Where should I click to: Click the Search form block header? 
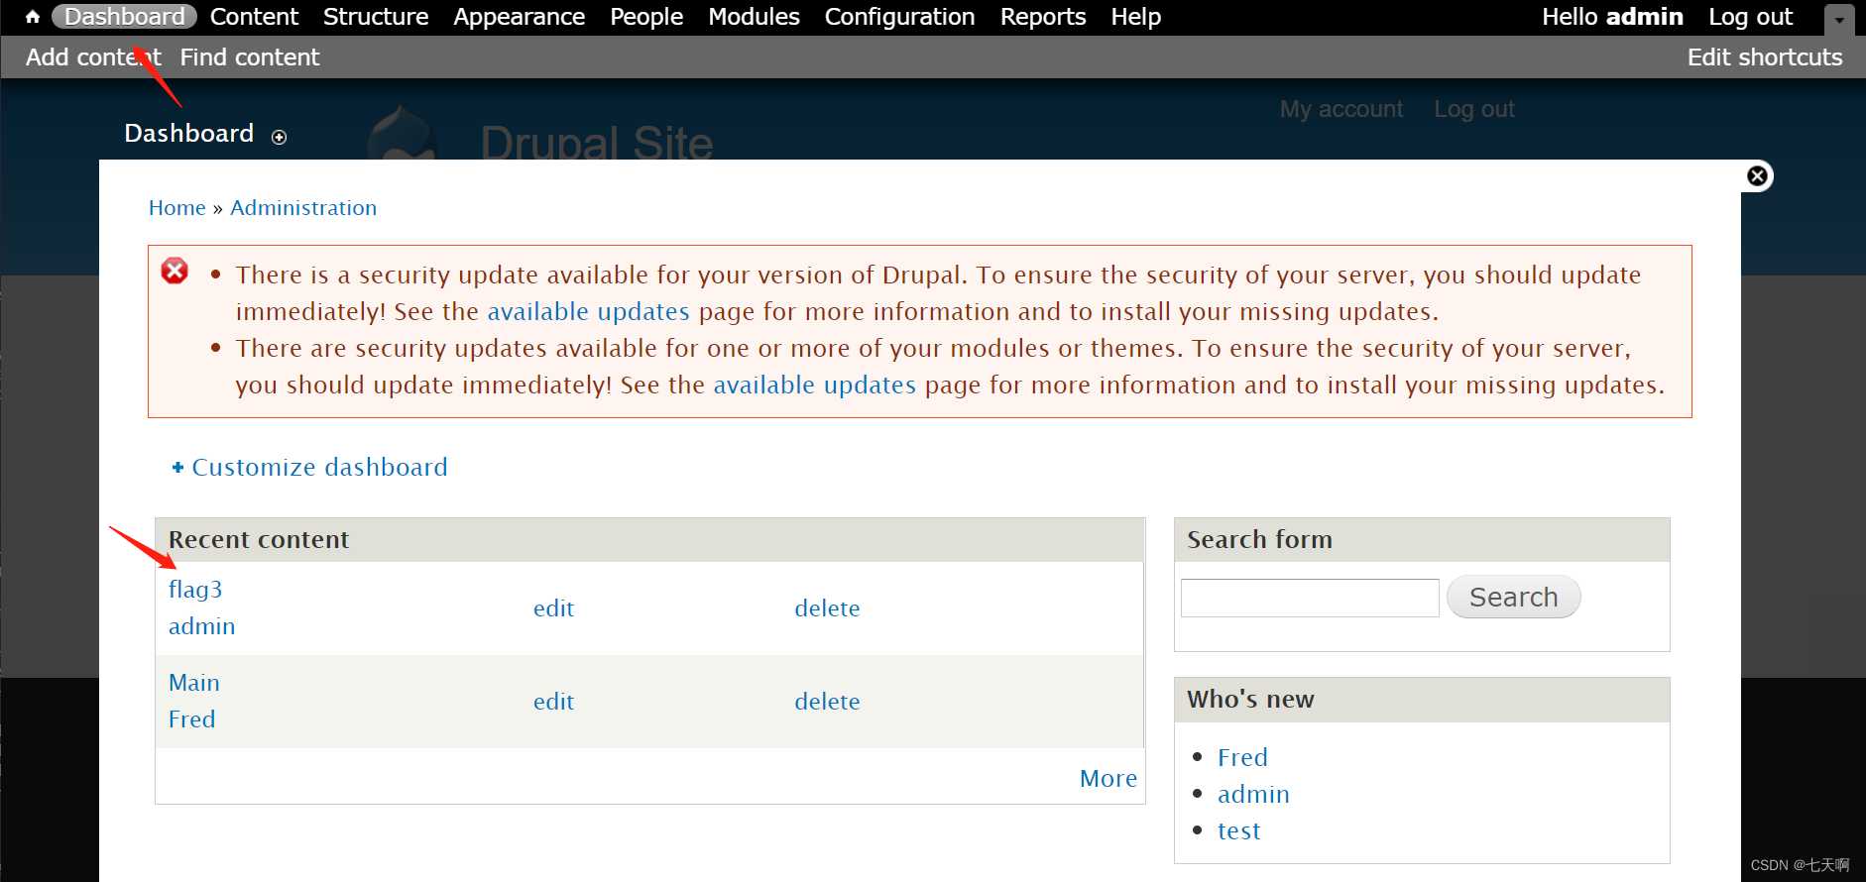click(1422, 540)
